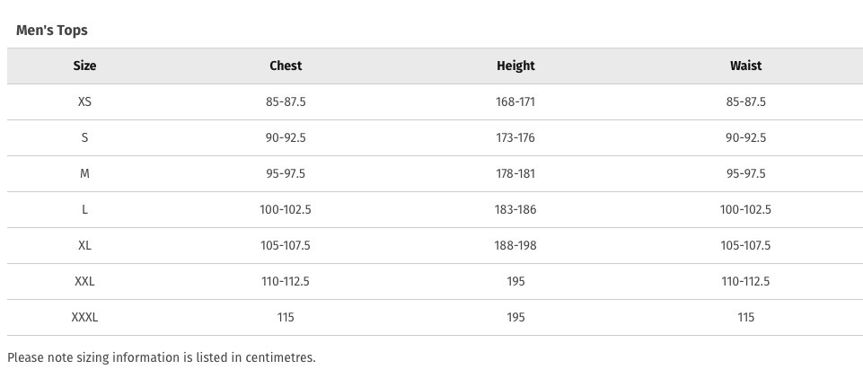Select the Height column header

click(515, 66)
